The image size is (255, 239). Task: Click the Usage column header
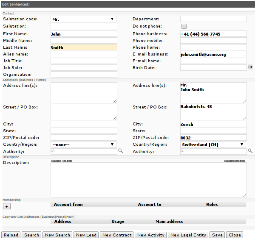118,222
